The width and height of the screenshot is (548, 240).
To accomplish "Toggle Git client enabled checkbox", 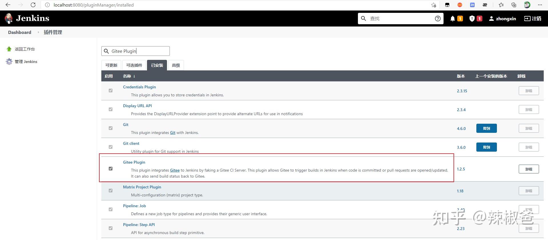I will point(110,147).
